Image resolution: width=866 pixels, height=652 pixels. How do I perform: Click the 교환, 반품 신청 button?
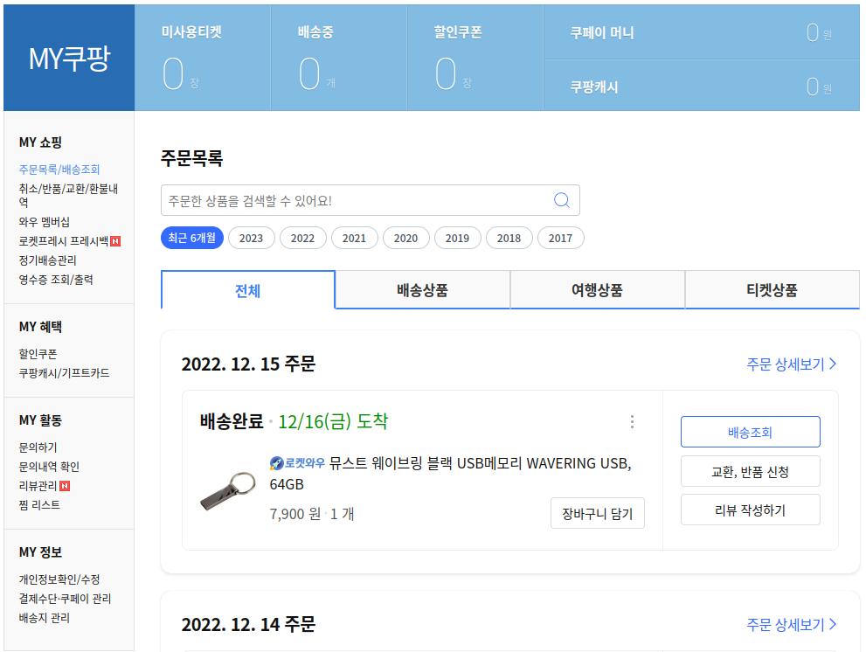[x=750, y=471]
